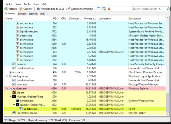Select the svchost.exe PID 852 row
171x124 pixels.
point(85,27)
